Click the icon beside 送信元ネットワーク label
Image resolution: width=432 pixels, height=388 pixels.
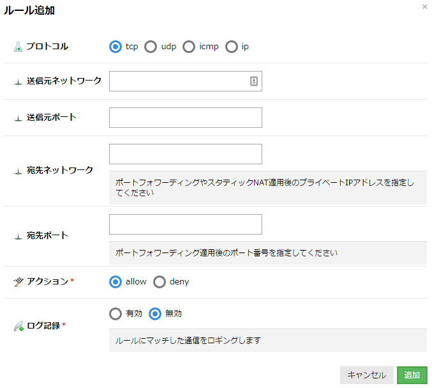click(18, 82)
